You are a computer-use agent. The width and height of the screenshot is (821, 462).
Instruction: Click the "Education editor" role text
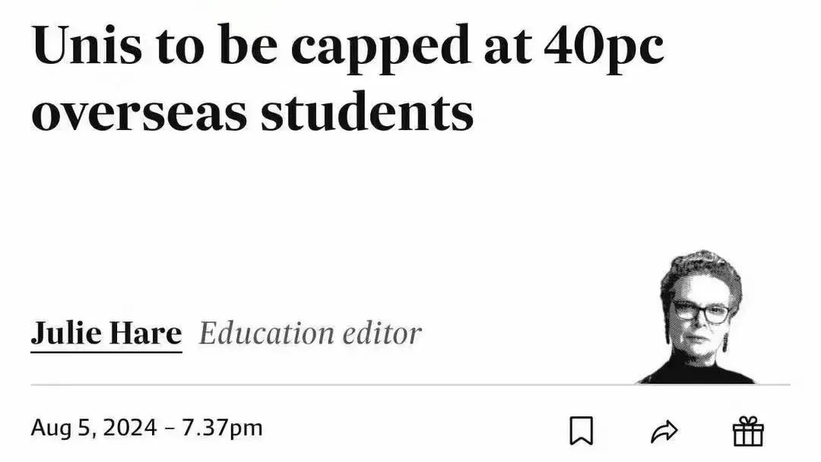(310, 334)
